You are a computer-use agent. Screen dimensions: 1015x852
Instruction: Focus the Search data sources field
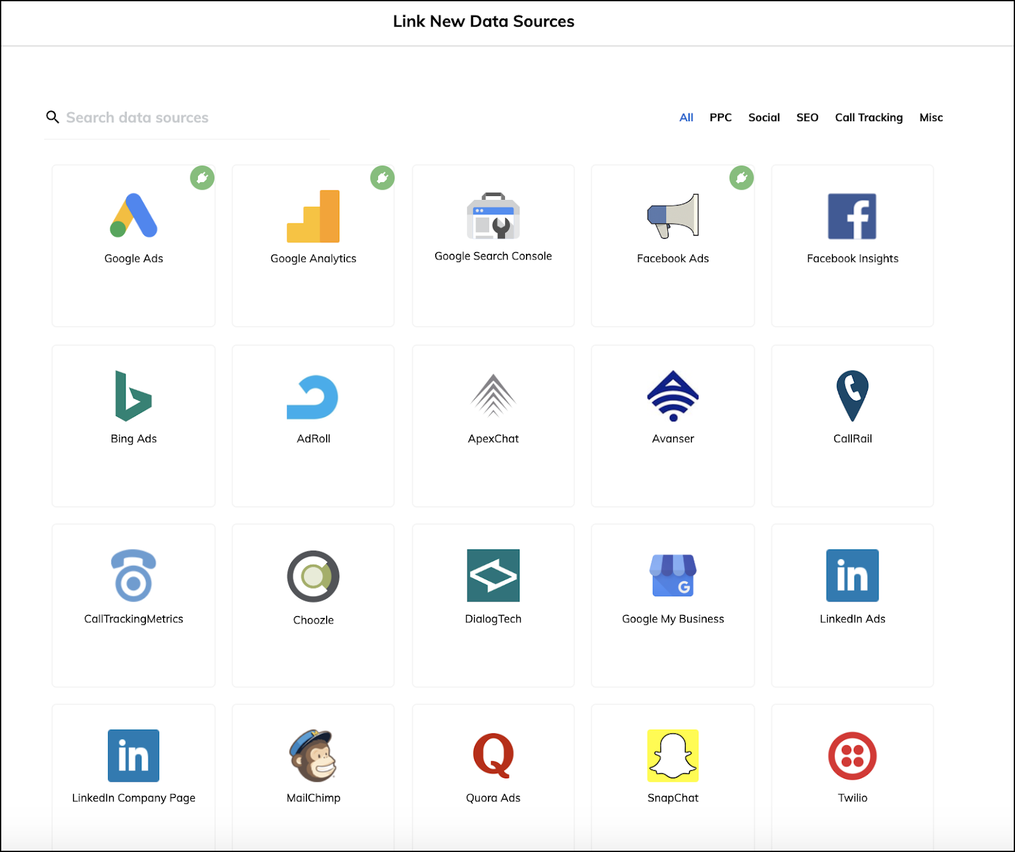[187, 117]
